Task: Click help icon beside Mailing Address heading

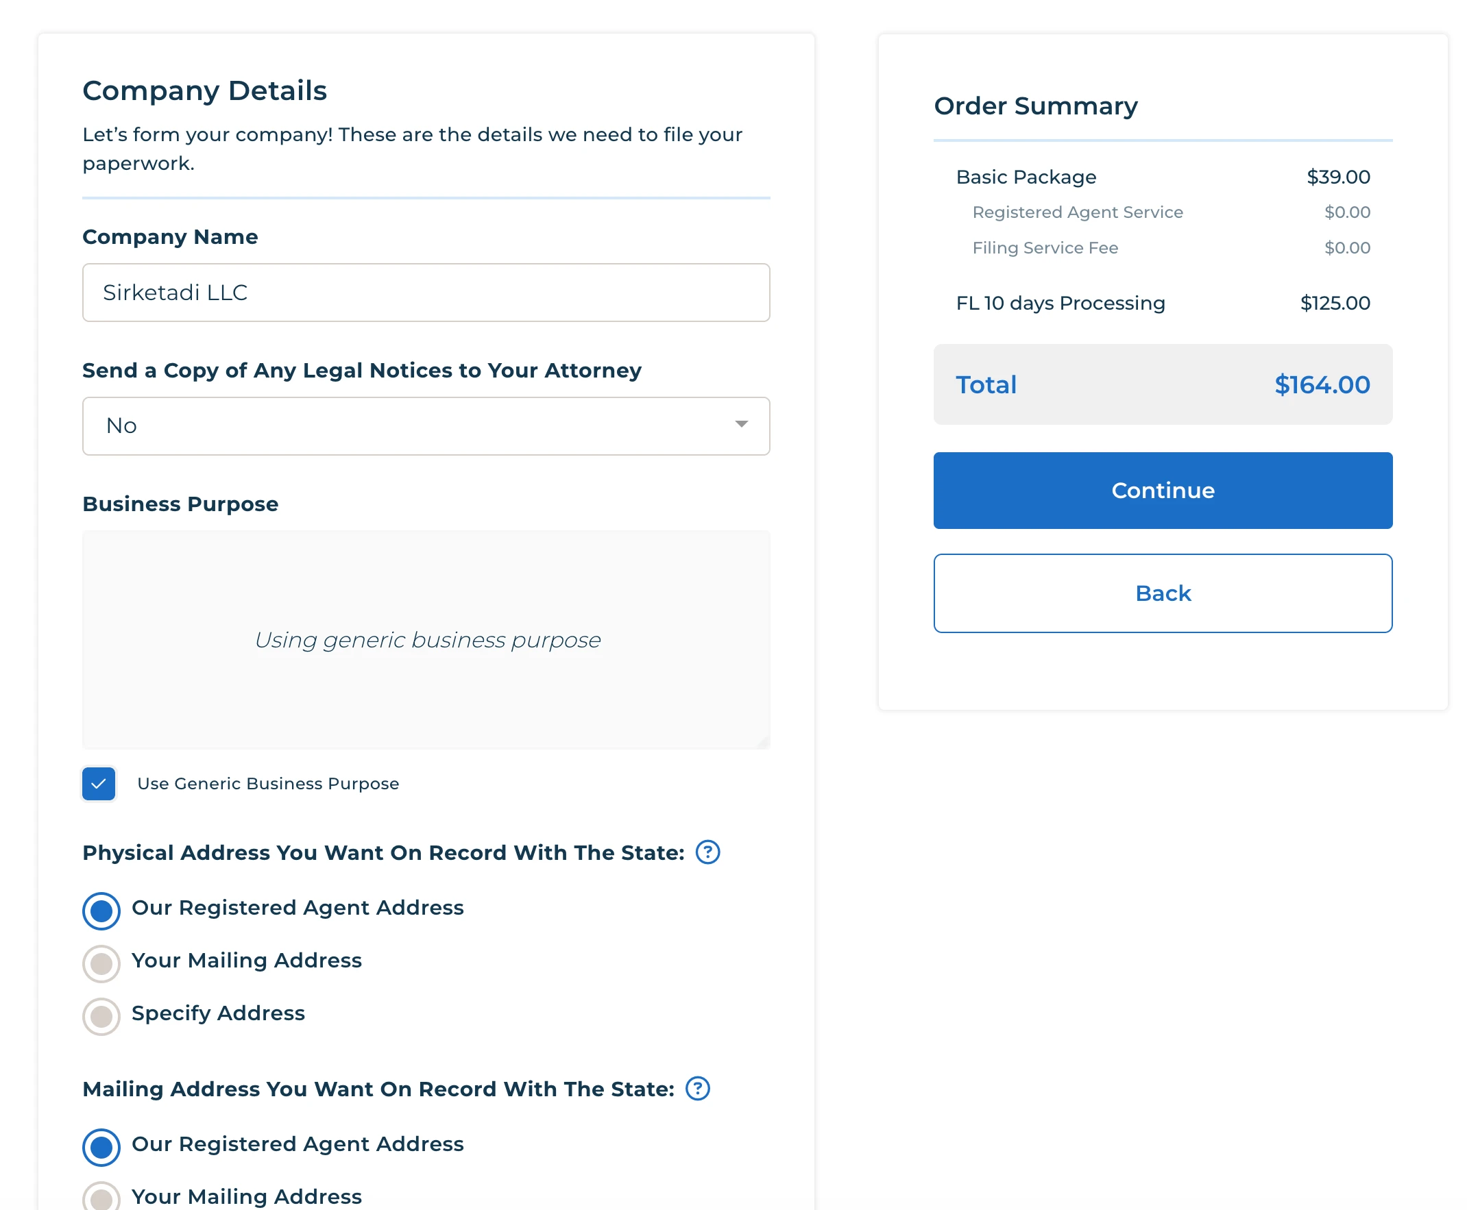Action: [x=697, y=1088]
